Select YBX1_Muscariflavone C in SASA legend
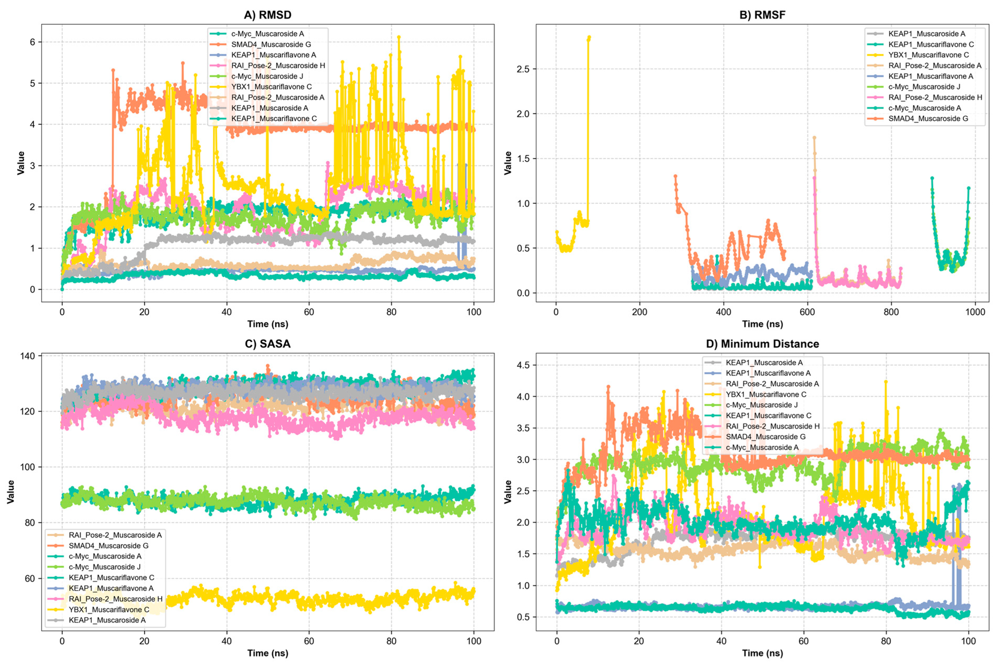1002x667 pixels. (x=109, y=609)
